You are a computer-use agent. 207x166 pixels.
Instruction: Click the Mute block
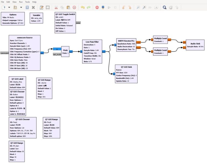point(65,51)
